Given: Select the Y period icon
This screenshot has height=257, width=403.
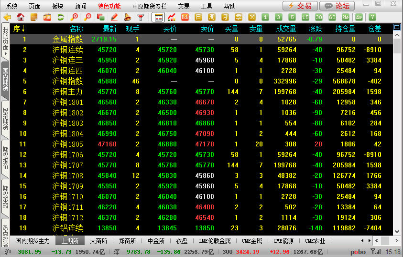Looking at the screenshot, I should pyautogui.click(x=372, y=18).
